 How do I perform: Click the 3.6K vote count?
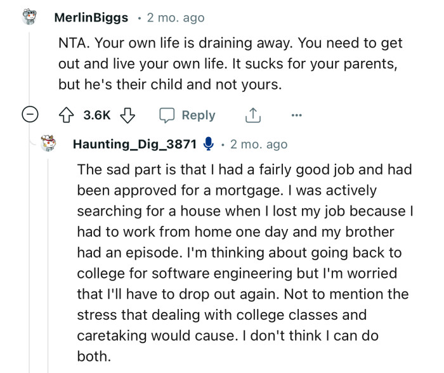97,115
